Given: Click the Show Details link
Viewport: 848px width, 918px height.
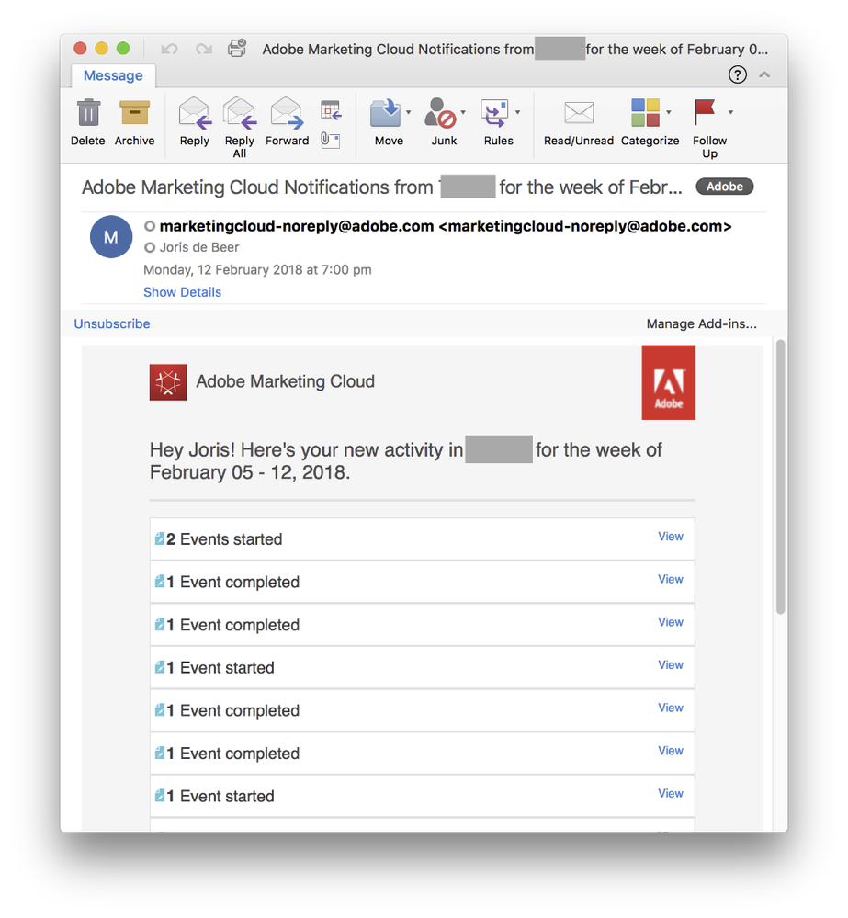Looking at the screenshot, I should (x=182, y=292).
